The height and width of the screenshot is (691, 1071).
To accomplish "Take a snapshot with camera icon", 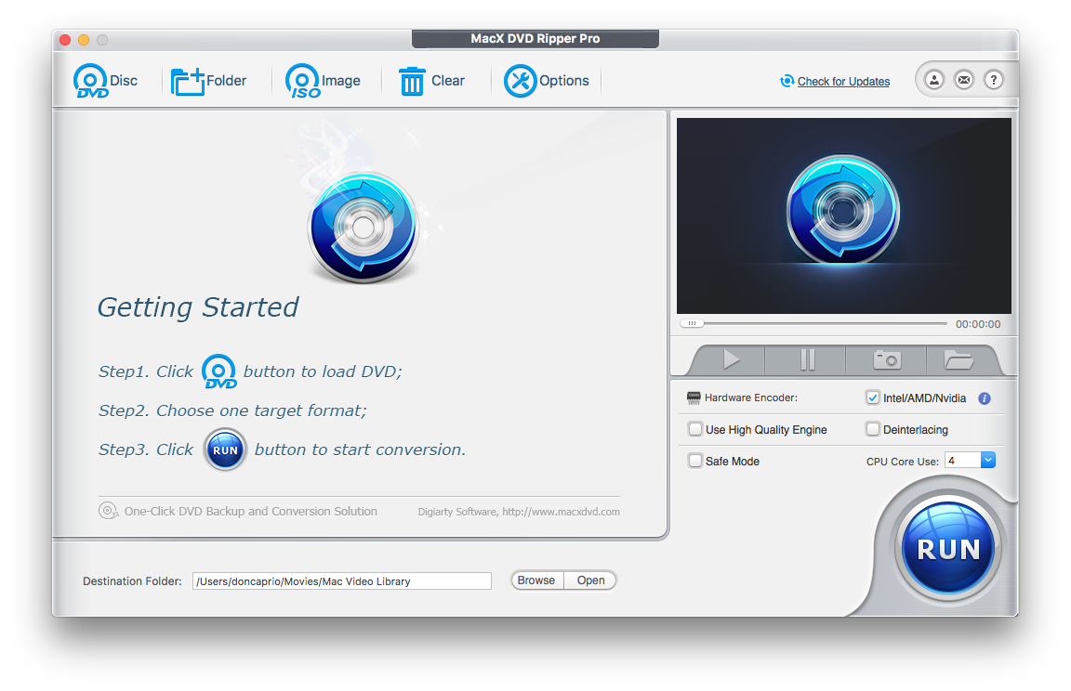I will [x=887, y=359].
